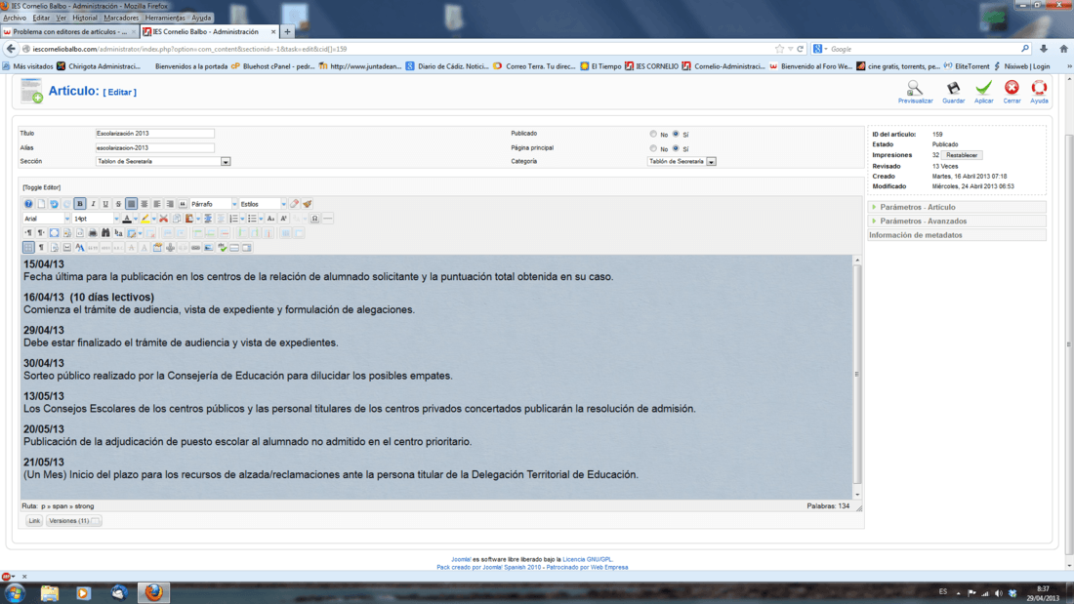Screen dimensions: 1074x604
Task: Open the editor help icon
Action: click(28, 204)
